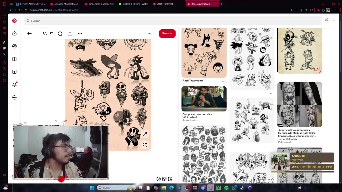
Task: Open the Explore compass icon
Action: (14, 46)
